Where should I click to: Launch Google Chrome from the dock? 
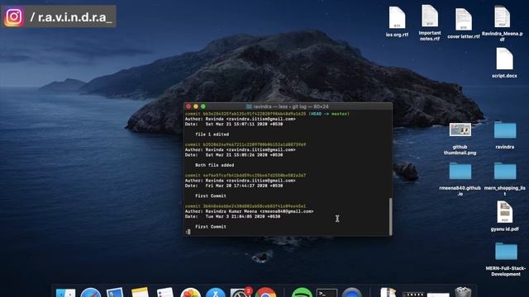265,292
